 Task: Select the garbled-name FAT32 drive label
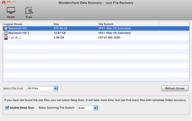click(15, 38)
